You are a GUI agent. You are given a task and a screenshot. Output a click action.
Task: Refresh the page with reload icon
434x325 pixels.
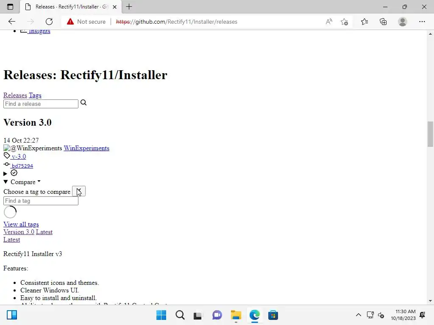click(x=49, y=22)
